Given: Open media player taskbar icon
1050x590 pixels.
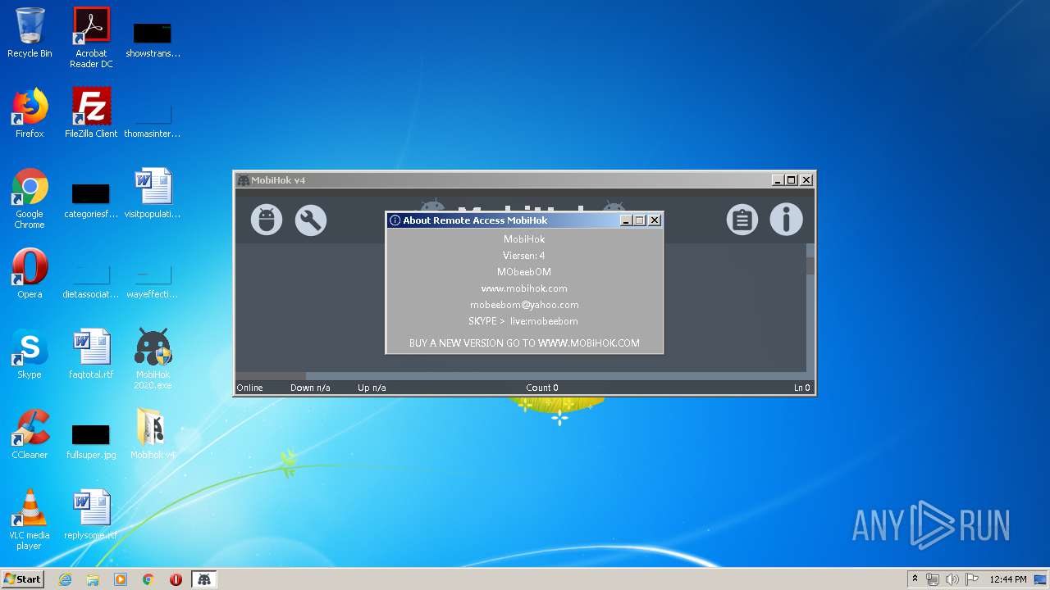Looking at the screenshot, I should [x=121, y=579].
